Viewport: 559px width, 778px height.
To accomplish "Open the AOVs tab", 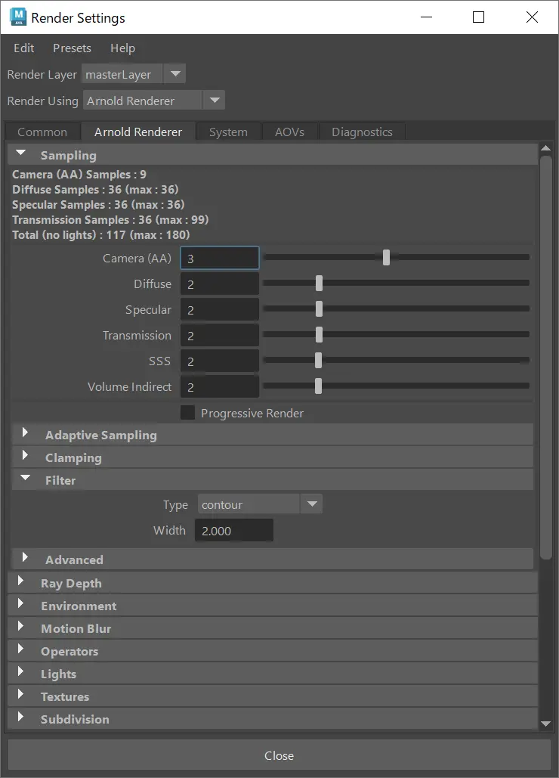I will (x=289, y=132).
